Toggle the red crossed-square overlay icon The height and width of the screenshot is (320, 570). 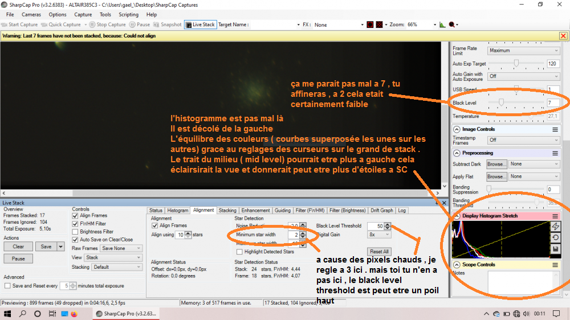click(379, 24)
